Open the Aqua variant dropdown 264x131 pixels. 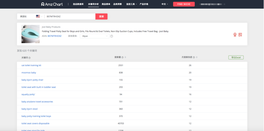click(94, 36)
